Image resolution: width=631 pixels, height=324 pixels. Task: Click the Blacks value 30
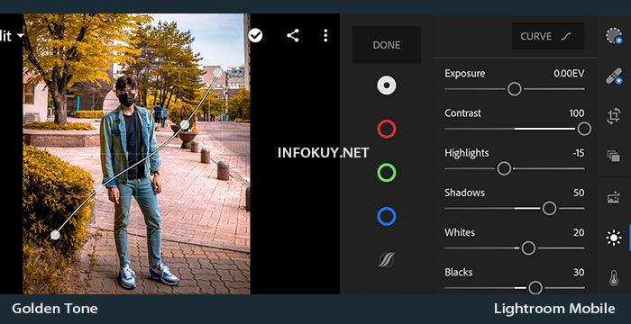(579, 273)
